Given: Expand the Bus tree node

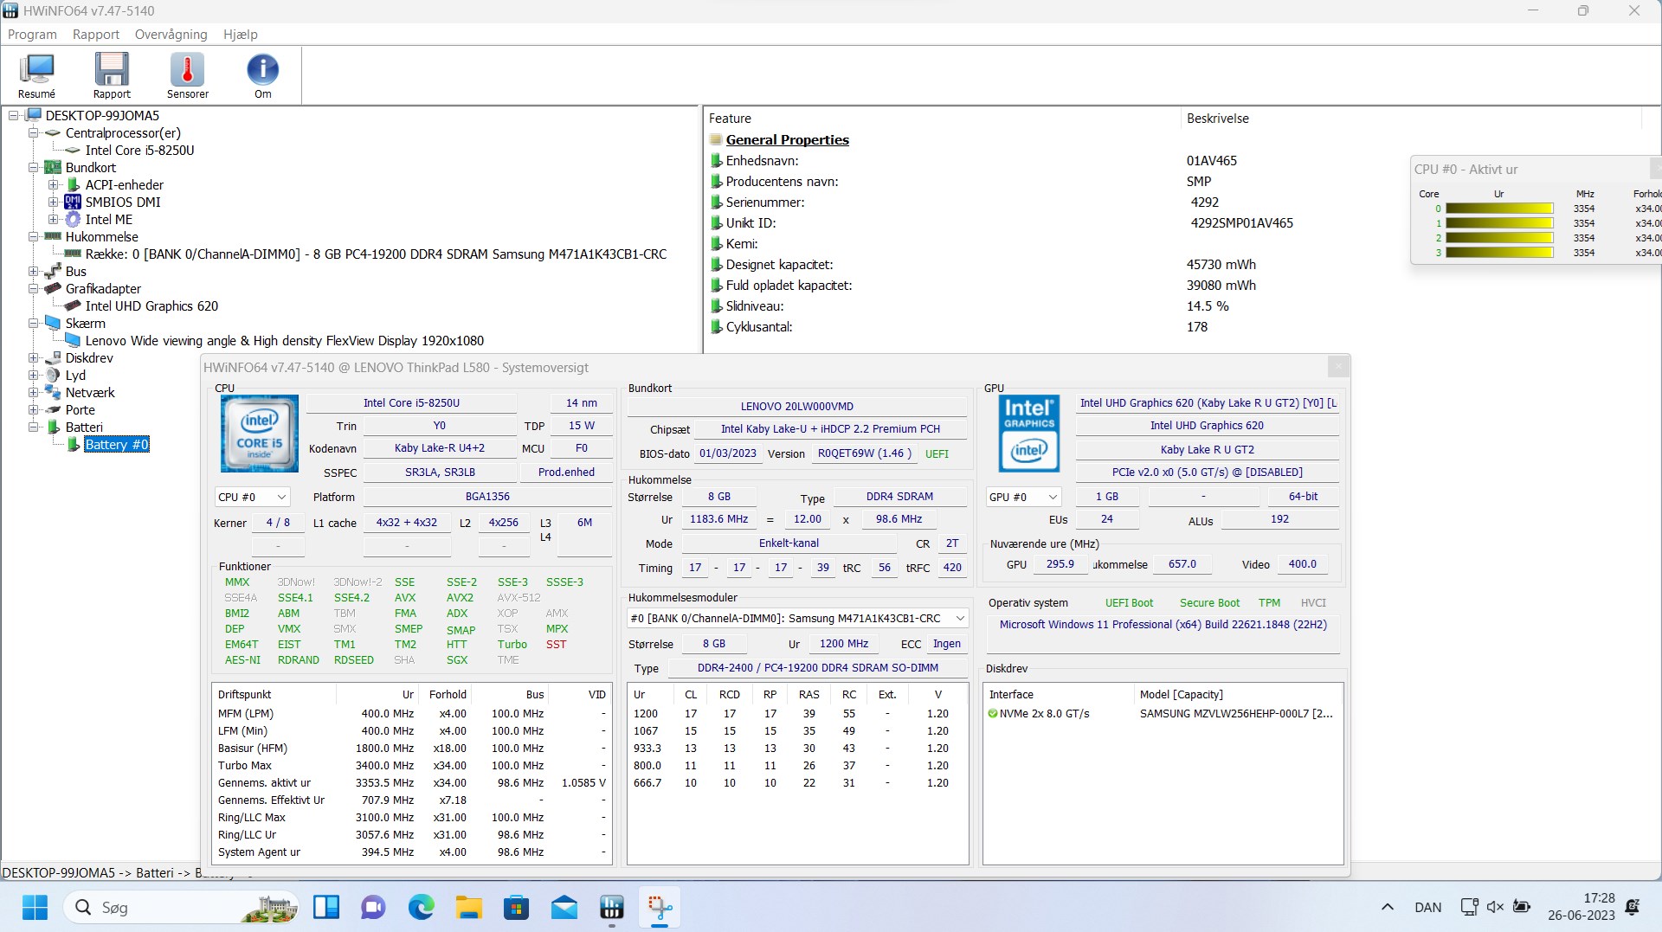Looking at the screenshot, I should click(x=33, y=271).
